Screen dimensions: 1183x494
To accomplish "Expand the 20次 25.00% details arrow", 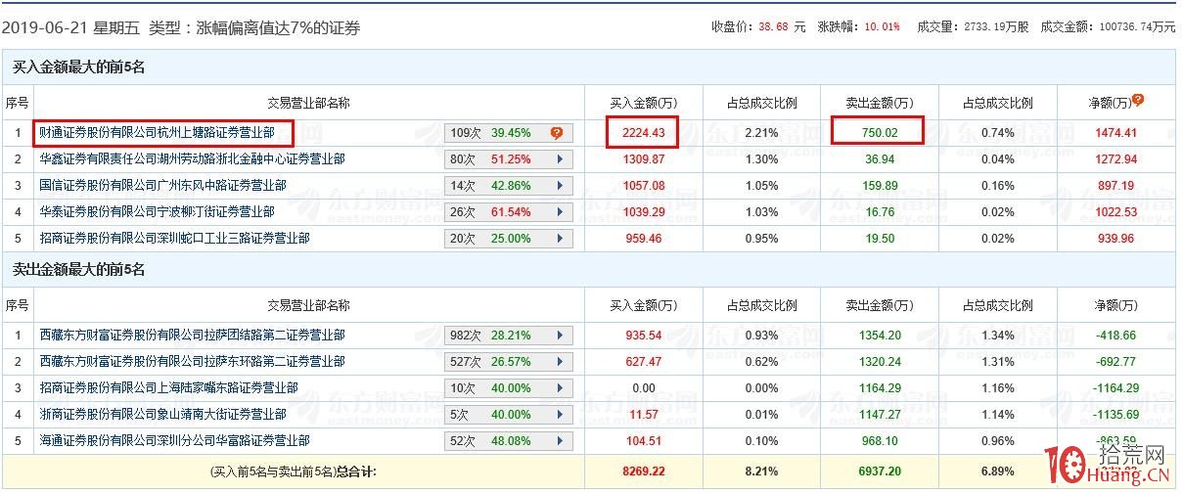I will 560,239.
